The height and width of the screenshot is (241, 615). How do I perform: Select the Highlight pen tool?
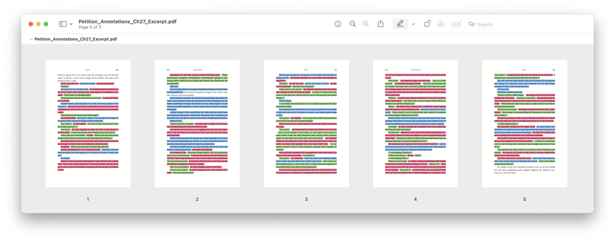[x=400, y=24]
